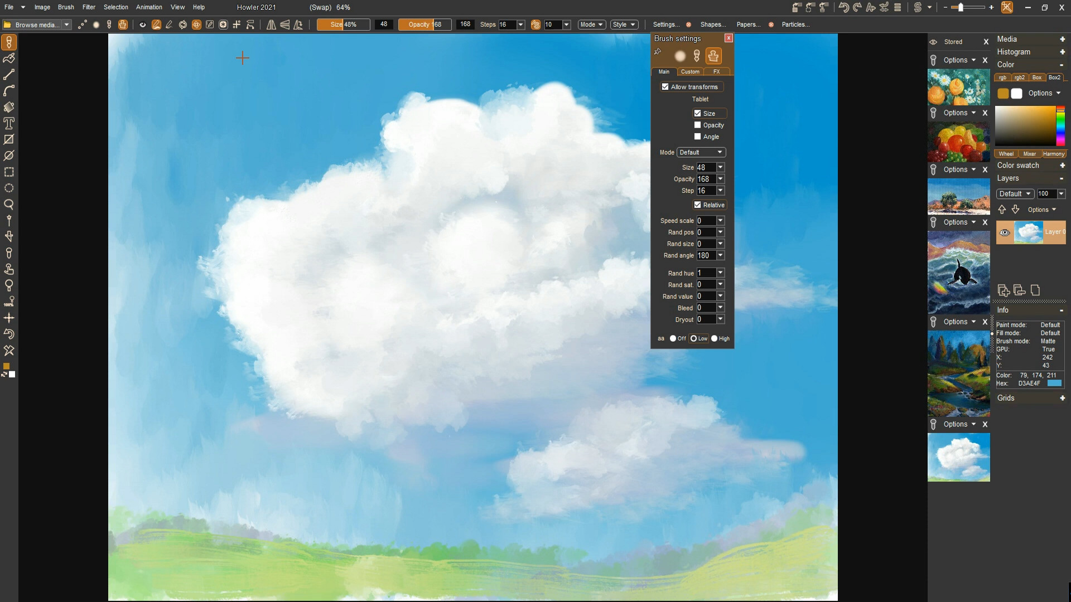
Task: Uncheck Allow transforms in Brush settings
Action: click(665, 86)
